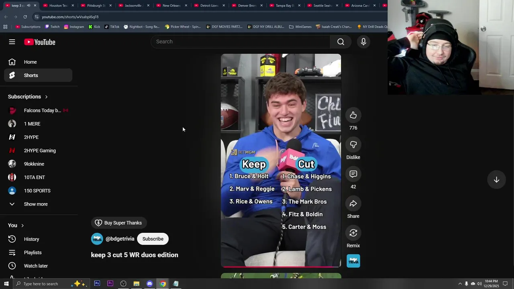Dislike the short with thumbs down
Viewport: 514px width, 289px height.
click(353, 145)
